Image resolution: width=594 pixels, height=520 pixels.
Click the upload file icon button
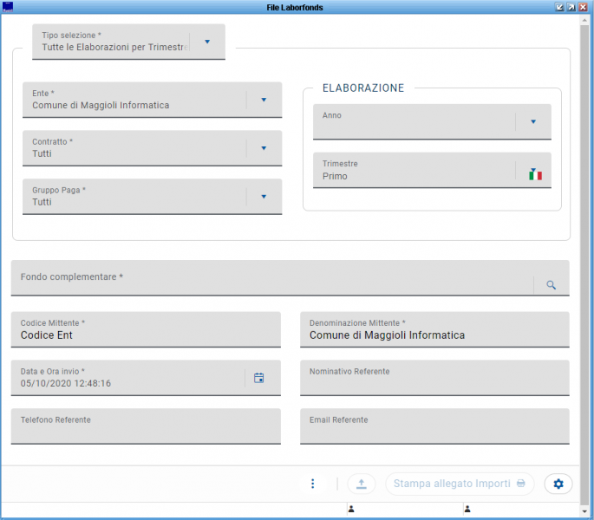[x=362, y=484]
